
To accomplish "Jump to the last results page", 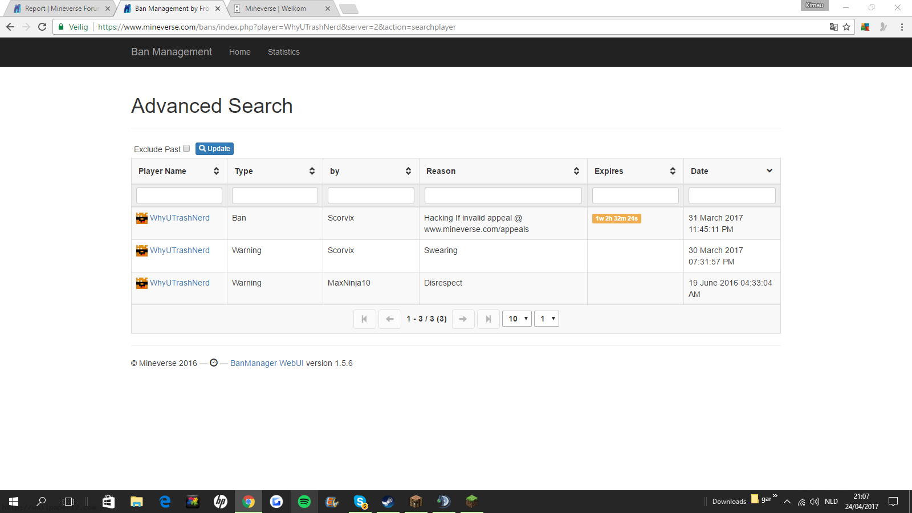I will [x=488, y=319].
